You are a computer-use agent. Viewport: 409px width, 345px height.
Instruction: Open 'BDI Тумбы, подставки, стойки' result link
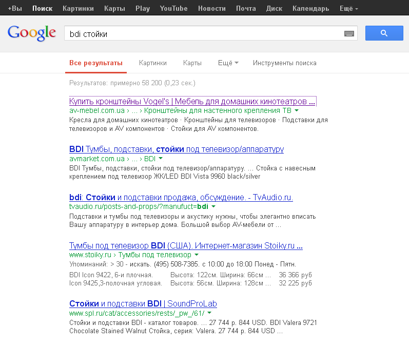click(x=177, y=149)
